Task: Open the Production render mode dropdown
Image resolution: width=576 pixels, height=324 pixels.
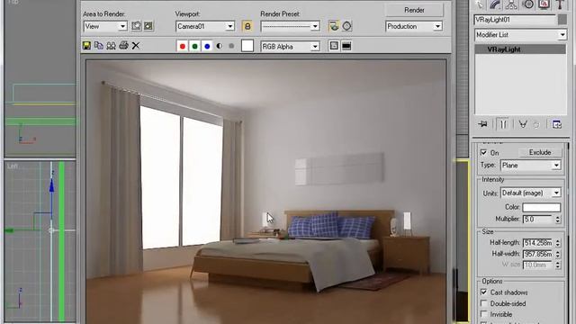Action: 414,26
